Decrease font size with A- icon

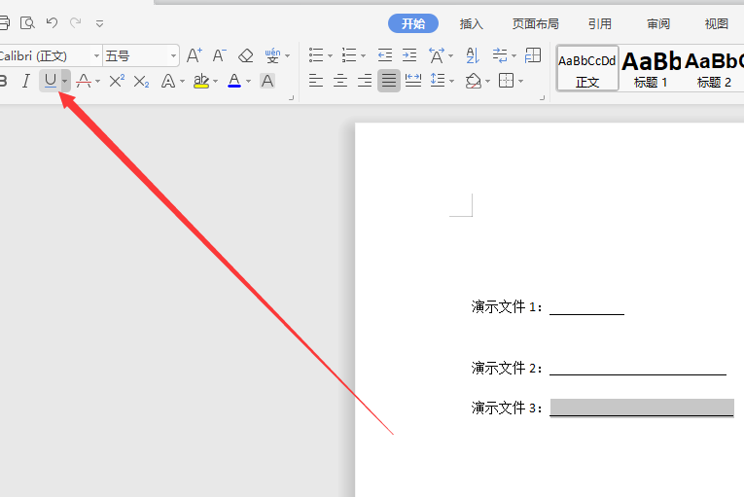(219, 55)
